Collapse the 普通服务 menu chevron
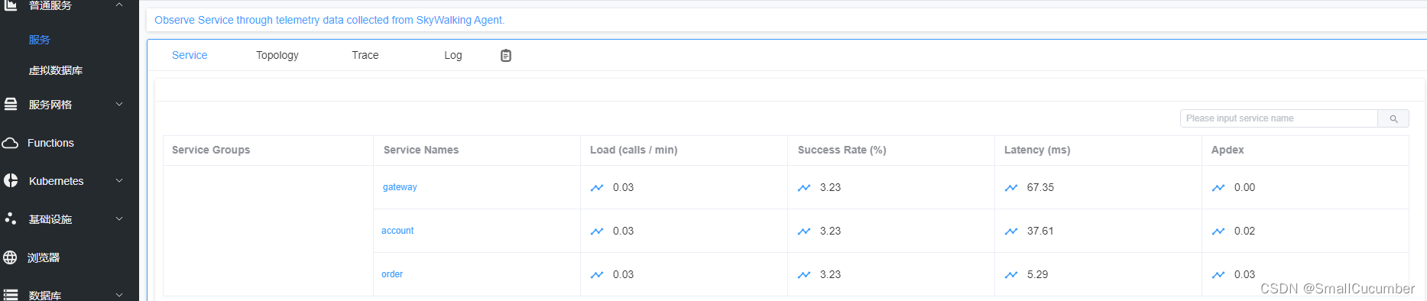The image size is (1427, 301). [x=119, y=5]
